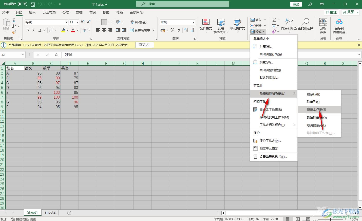Choose Format Cells (设置单元格格式)
Viewport: 362px width, 221px height.
(x=274, y=157)
